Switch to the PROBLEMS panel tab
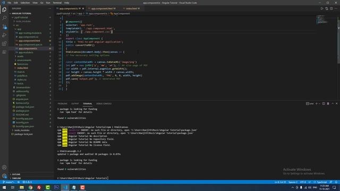 click(x=63, y=104)
